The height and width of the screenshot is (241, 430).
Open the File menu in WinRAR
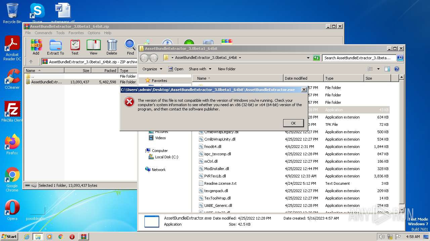tap(28, 33)
